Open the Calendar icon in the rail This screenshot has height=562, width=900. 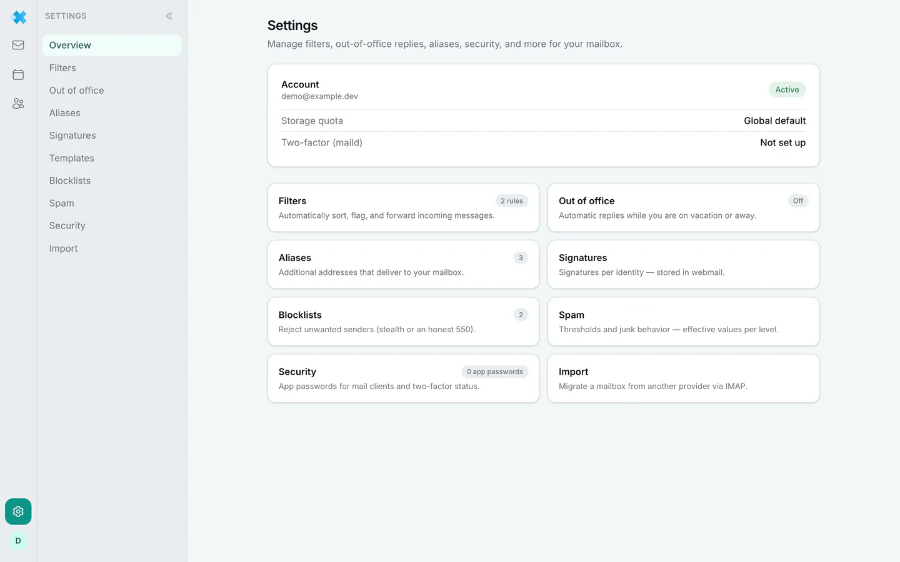coord(18,74)
